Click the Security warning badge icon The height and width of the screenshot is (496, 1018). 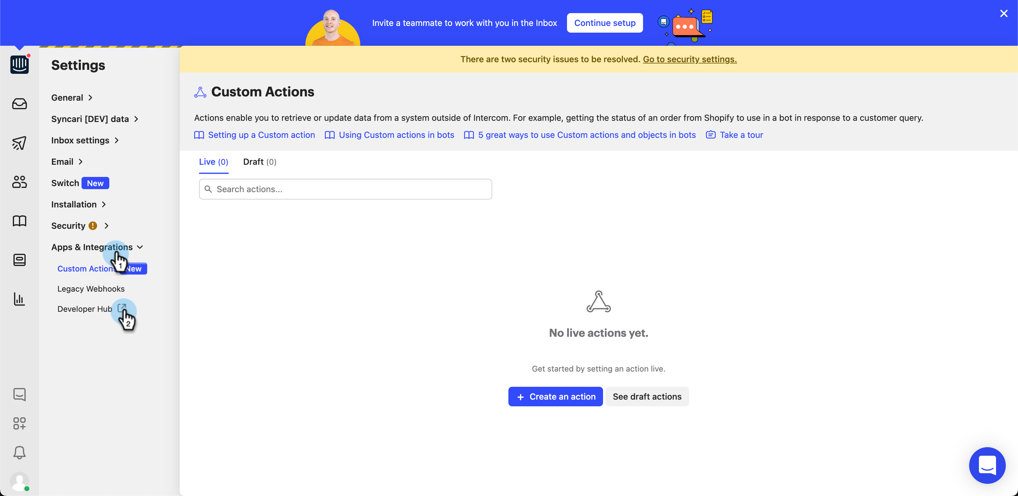click(x=93, y=225)
